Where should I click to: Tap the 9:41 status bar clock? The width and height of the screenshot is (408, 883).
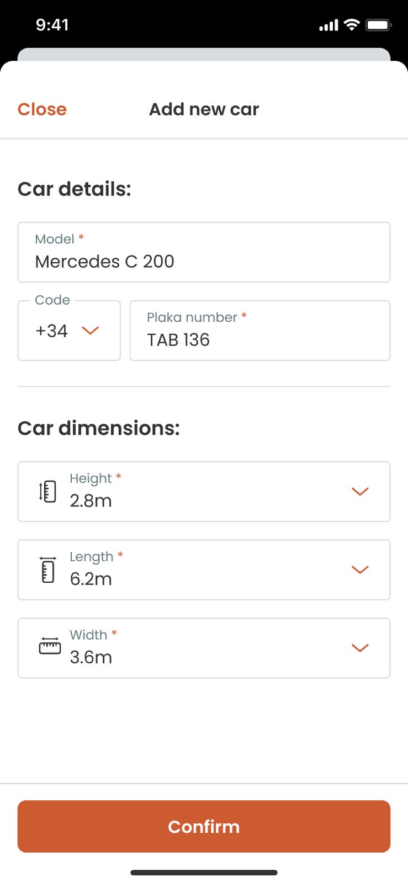(x=52, y=25)
